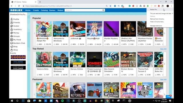Viewport: 183px width, 103px height.
Task: Open Inventory in the sidebar
Action: tap(16, 29)
